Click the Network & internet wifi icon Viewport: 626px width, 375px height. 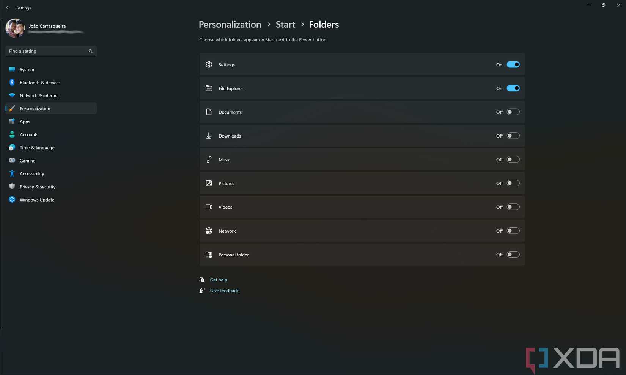(12, 95)
